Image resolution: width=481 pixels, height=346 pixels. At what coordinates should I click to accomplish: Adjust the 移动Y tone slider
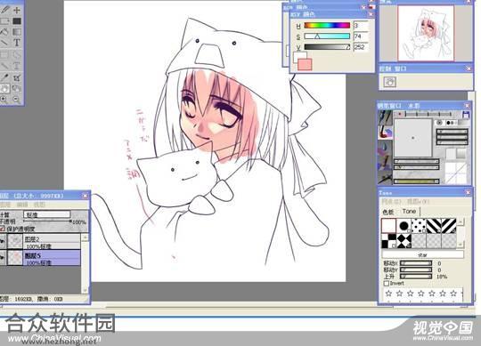coord(416,270)
